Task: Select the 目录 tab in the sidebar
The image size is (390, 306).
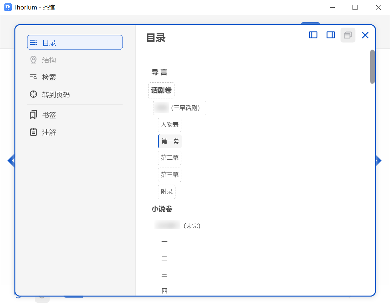Action: 75,42
